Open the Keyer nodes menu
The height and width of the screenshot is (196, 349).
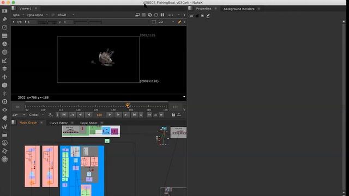[x=5, y=60]
